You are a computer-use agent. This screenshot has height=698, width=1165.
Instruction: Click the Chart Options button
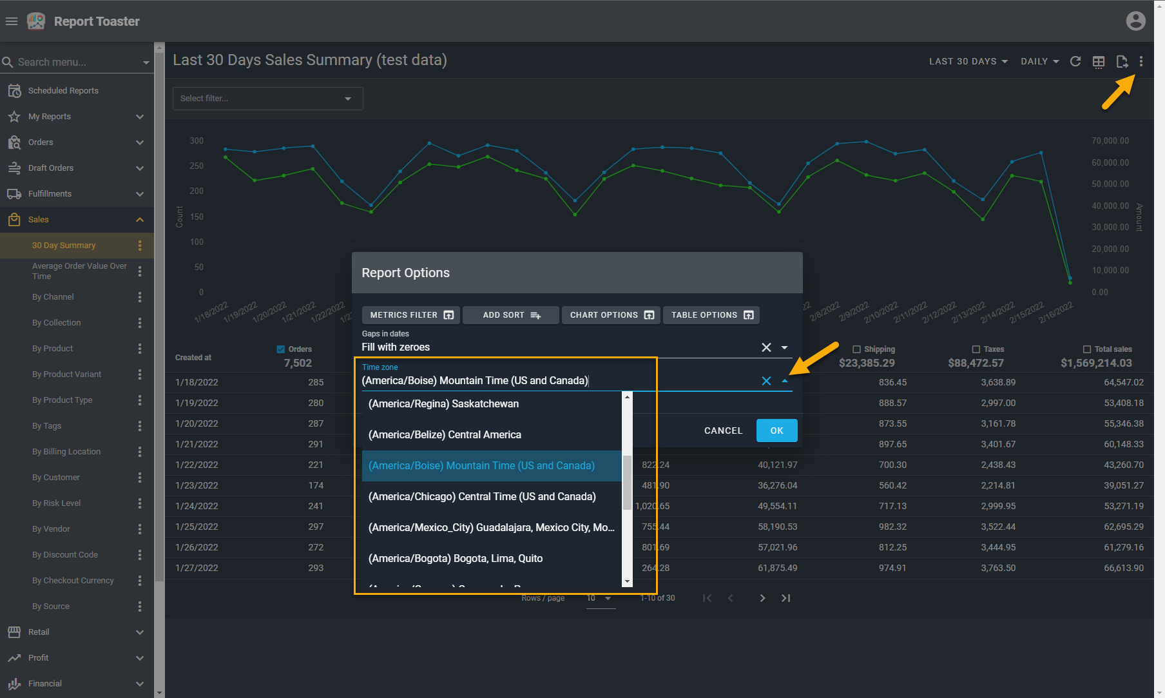[611, 315]
